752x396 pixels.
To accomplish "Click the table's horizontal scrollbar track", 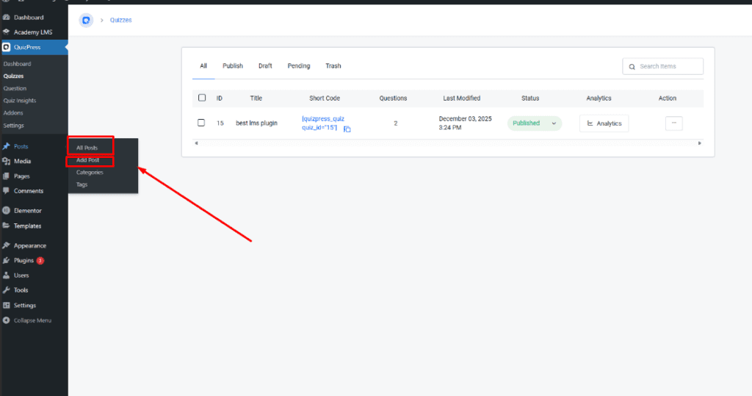I will pyautogui.click(x=448, y=143).
